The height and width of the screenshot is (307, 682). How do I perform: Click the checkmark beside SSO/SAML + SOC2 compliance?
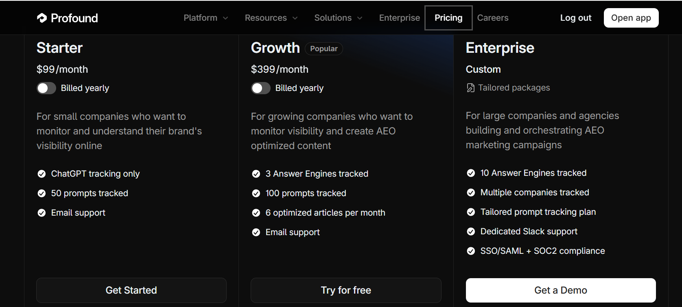click(471, 251)
